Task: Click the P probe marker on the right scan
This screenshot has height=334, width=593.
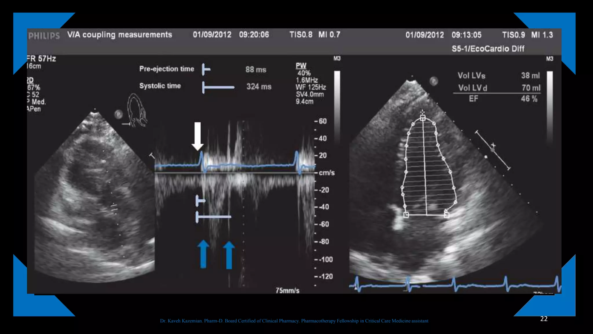Action: (433, 81)
